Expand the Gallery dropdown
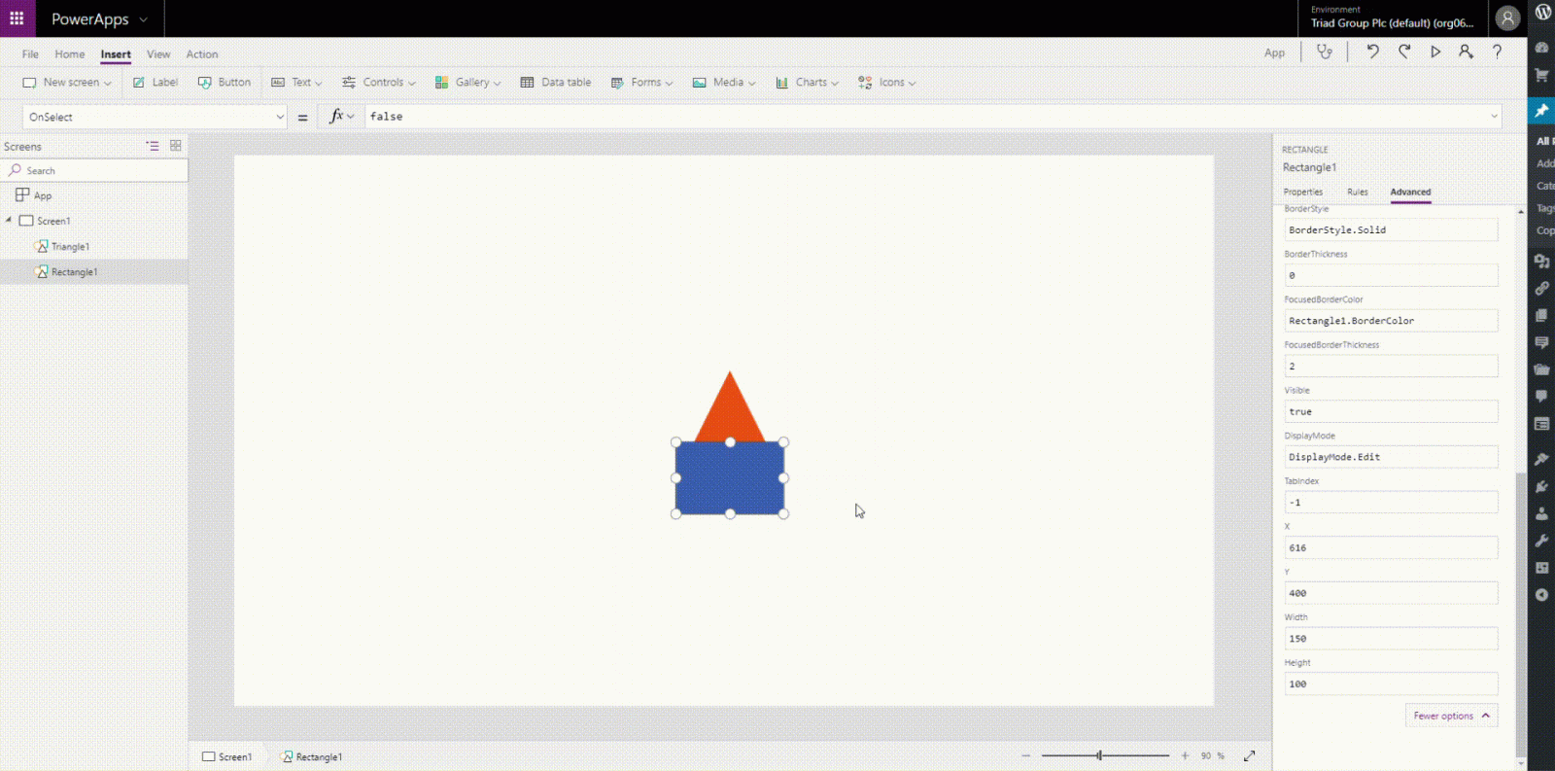The height and width of the screenshot is (771, 1555). [x=498, y=84]
